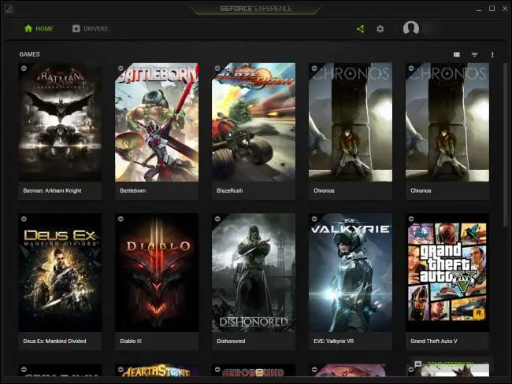Image resolution: width=512 pixels, height=384 pixels.
Task: Click the Batman: Arkham Knight title label
Action: pyautogui.click(x=52, y=190)
